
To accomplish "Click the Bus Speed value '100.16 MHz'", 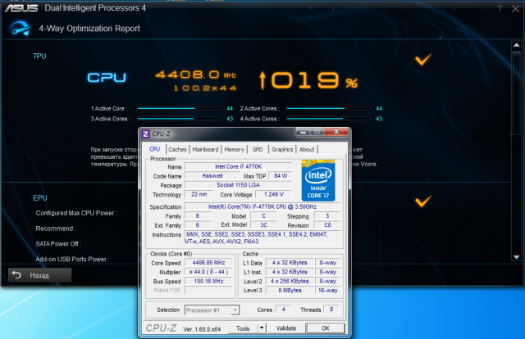I will [208, 281].
